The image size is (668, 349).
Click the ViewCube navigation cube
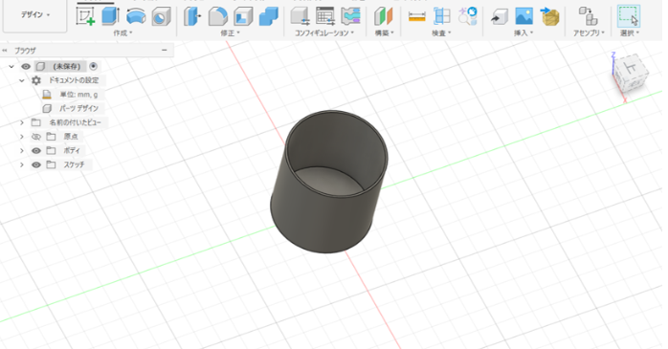coord(632,74)
